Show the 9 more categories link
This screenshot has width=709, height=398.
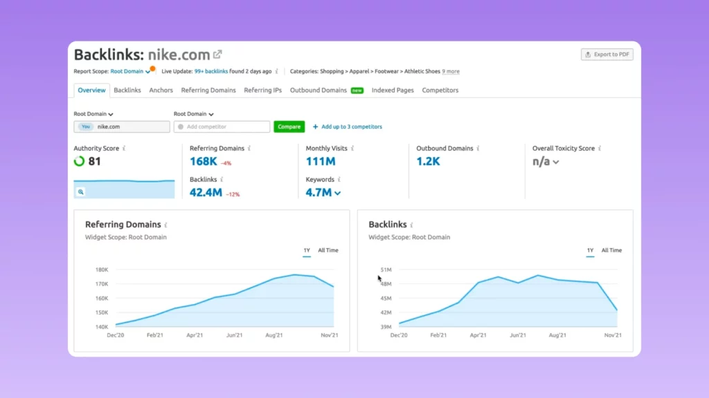[x=451, y=71]
